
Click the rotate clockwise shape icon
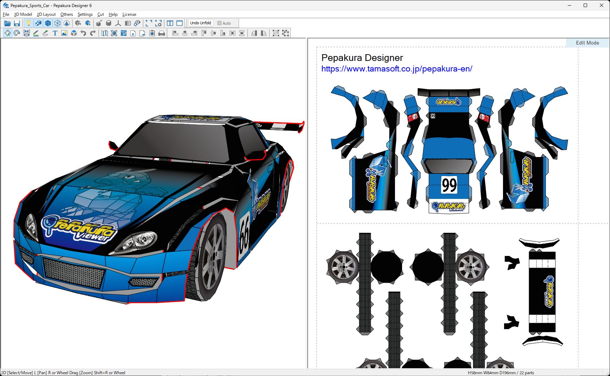263,33
